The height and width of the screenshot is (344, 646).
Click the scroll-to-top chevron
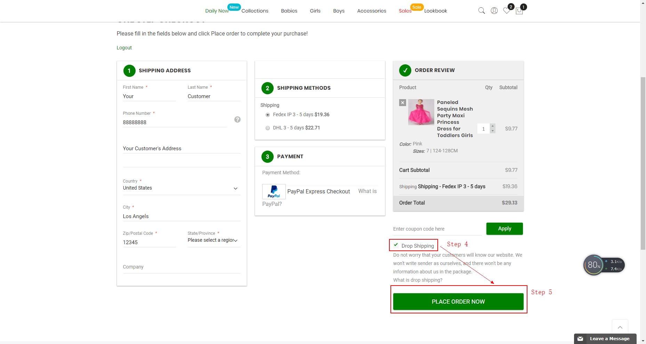620,327
